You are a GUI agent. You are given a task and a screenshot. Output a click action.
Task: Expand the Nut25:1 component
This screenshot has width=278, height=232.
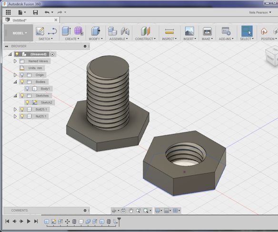point(15,116)
